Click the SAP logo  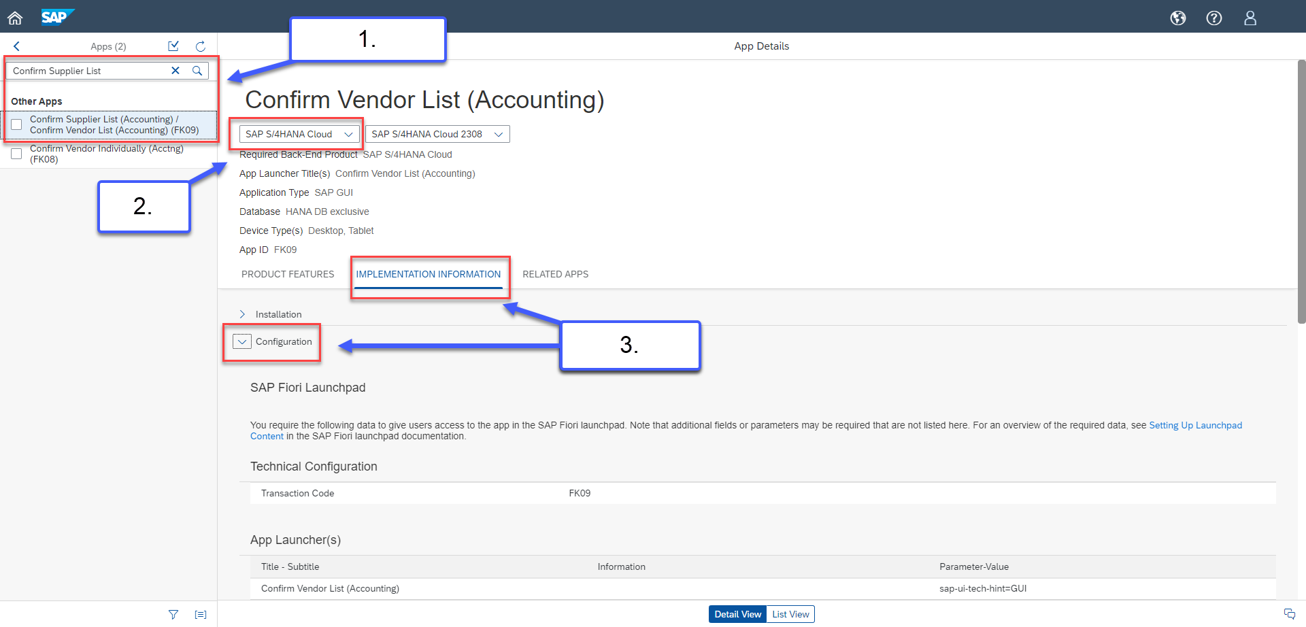57,17
